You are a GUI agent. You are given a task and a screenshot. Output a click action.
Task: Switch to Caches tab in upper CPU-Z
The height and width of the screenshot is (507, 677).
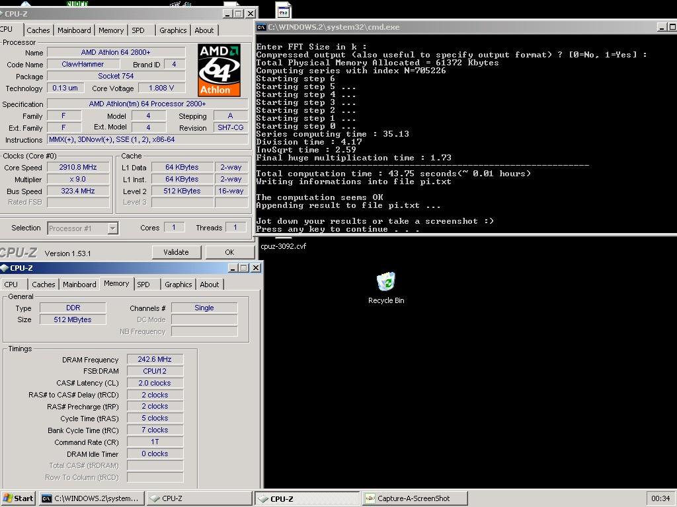(38, 30)
